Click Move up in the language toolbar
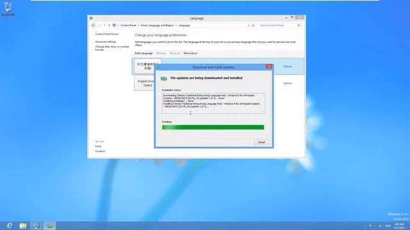410x230 pixels. pos(175,53)
